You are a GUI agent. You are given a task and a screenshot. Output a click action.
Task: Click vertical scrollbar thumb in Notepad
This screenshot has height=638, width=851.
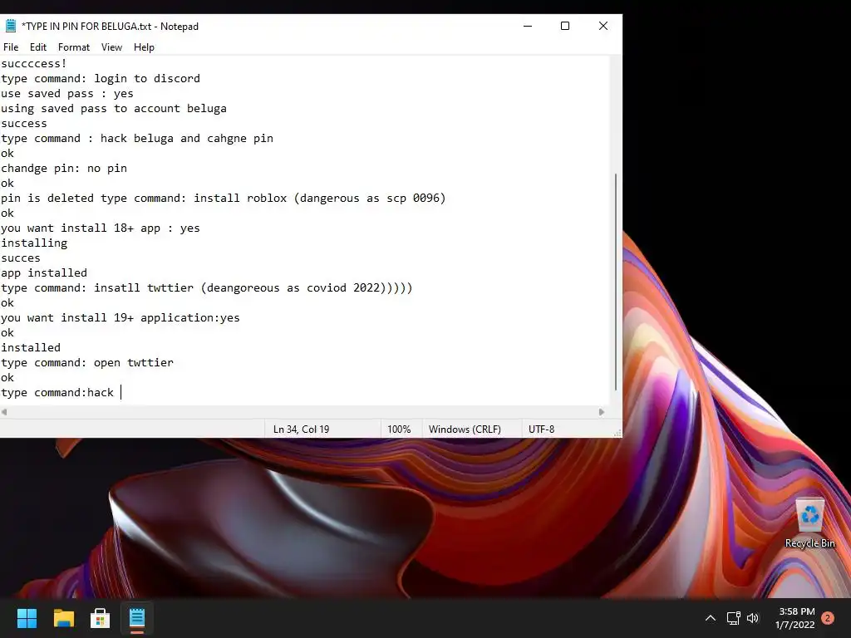[x=616, y=282]
